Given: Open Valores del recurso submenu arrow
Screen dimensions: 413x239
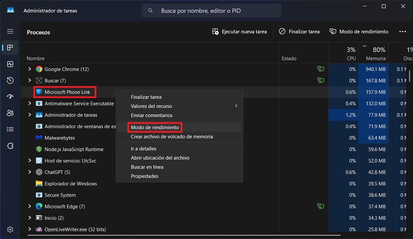Looking at the screenshot, I should point(236,106).
